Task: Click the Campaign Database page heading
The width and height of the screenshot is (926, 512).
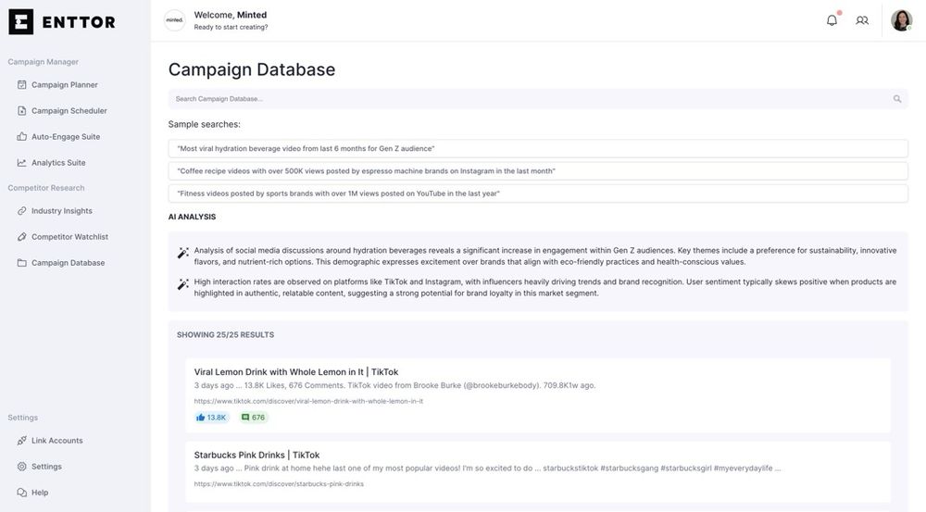Action: point(252,69)
